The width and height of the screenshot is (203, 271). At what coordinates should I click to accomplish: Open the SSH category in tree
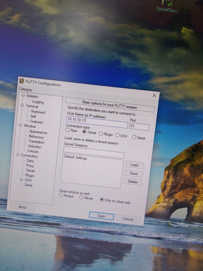[28, 180]
